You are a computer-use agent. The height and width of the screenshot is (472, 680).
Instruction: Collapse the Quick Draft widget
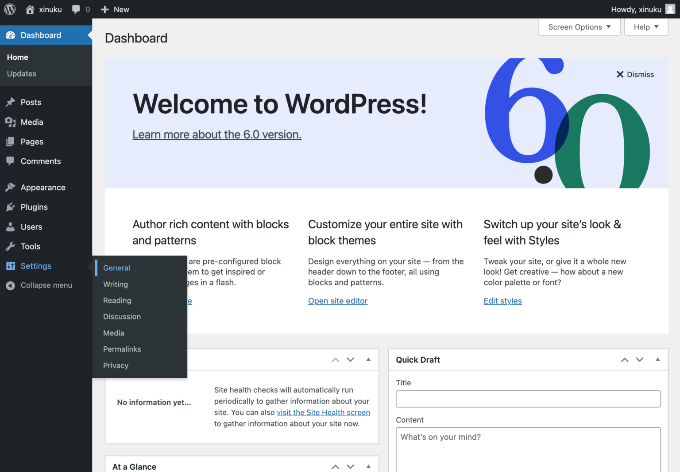pyautogui.click(x=658, y=360)
